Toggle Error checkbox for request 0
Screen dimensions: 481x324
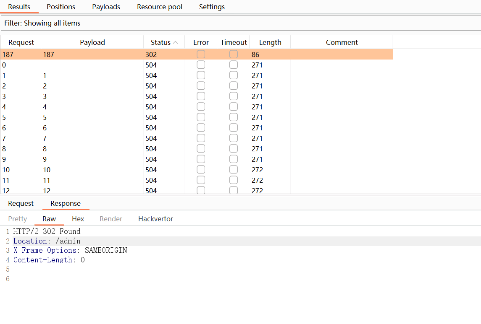coord(201,65)
